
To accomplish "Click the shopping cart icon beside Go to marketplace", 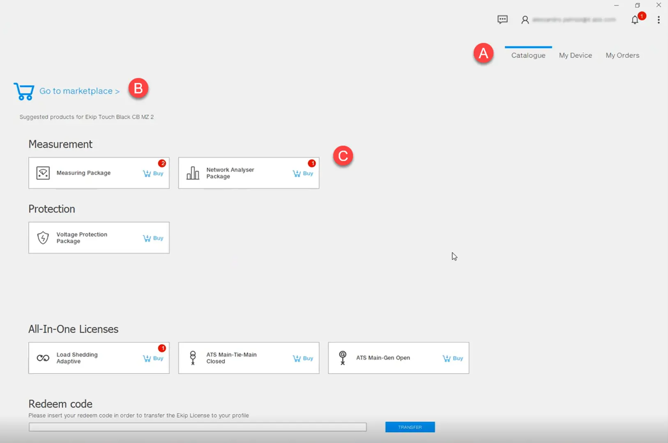I will (x=23, y=91).
